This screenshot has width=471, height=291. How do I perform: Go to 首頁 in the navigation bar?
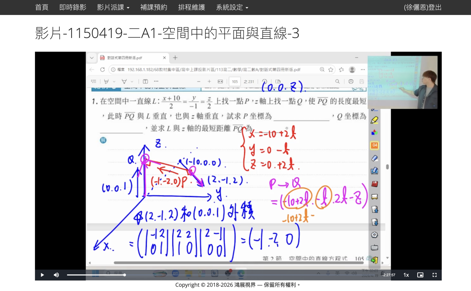point(42,7)
